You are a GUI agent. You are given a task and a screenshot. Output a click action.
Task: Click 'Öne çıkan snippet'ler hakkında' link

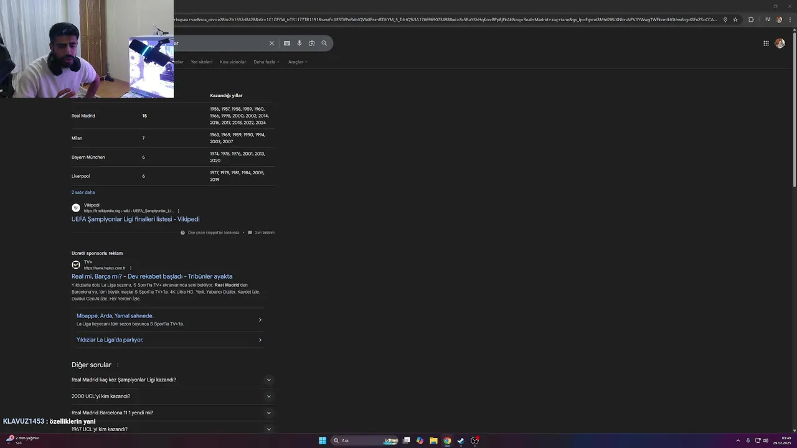coord(214,233)
